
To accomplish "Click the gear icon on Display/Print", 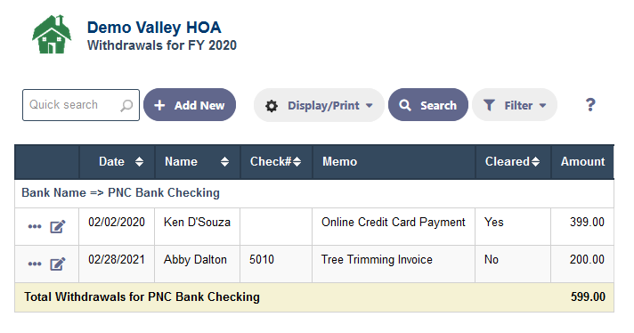I will 272,106.
